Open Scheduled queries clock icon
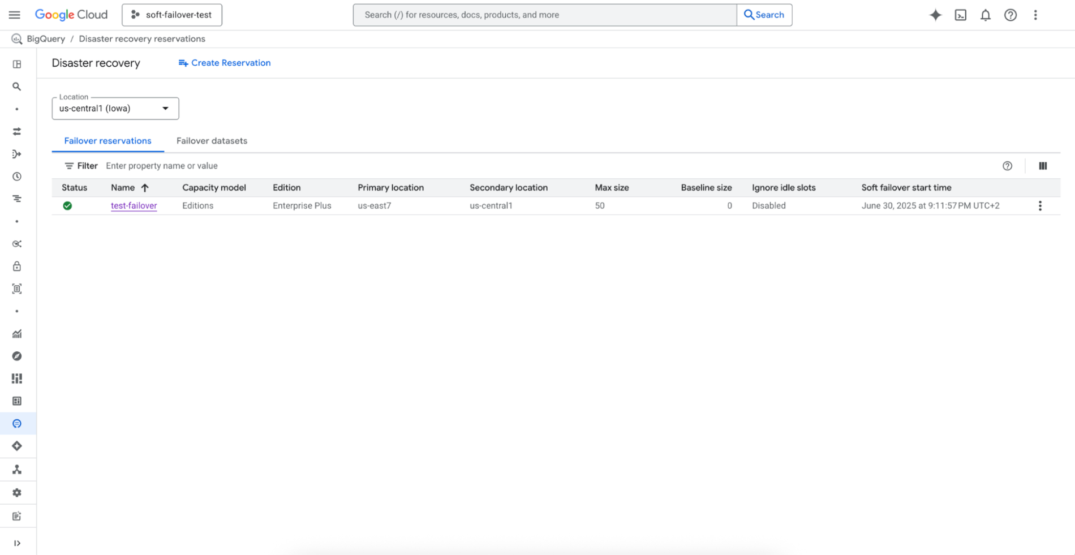This screenshot has width=1075, height=555. click(x=17, y=177)
